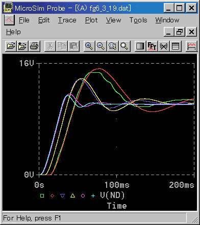Viewport: 200px width, 225px height.
Task: Click the Append file folder icon
Action: [22, 46]
